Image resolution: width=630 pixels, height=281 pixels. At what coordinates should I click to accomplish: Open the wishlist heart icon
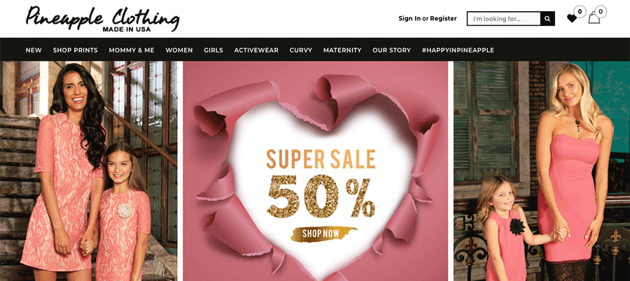(x=571, y=18)
